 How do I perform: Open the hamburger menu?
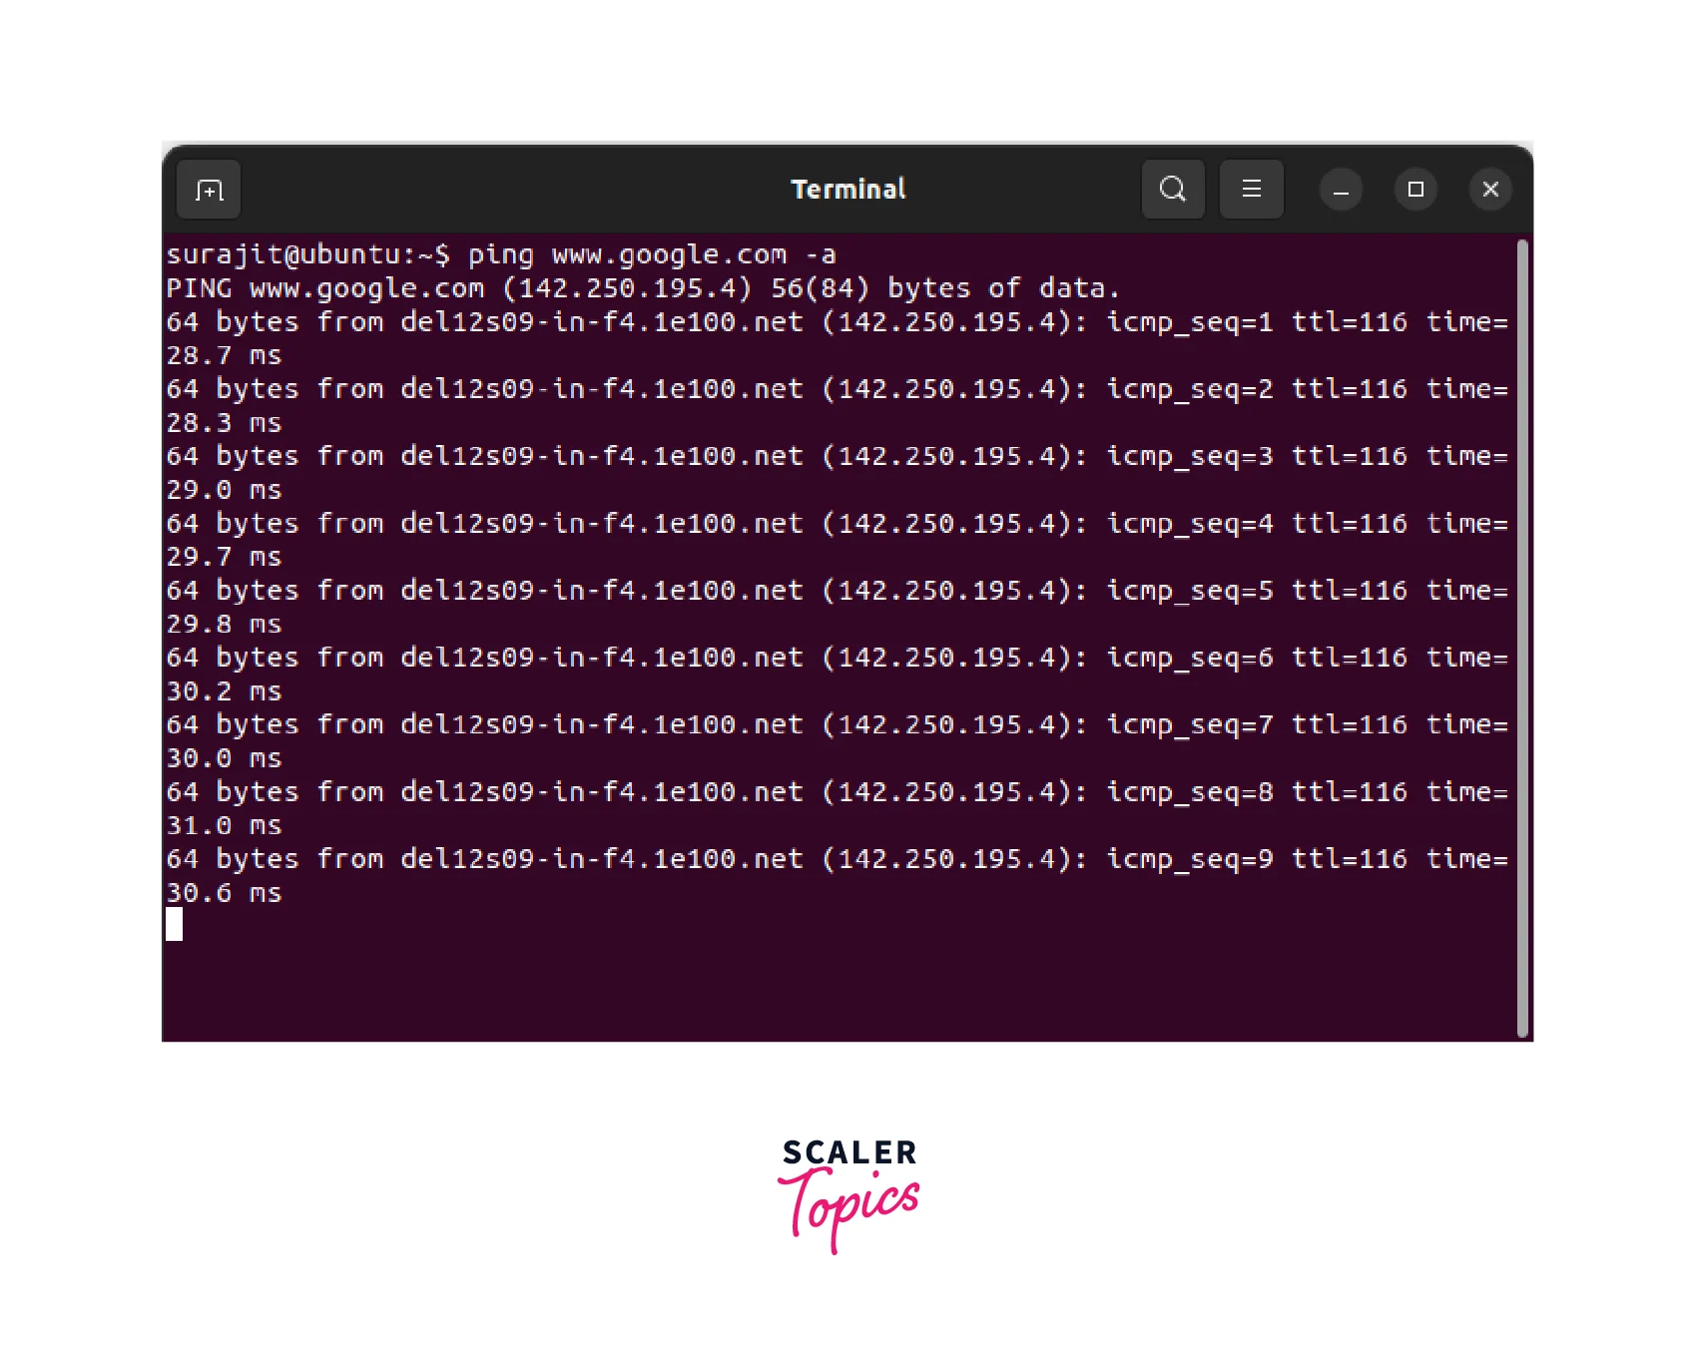click(1252, 190)
